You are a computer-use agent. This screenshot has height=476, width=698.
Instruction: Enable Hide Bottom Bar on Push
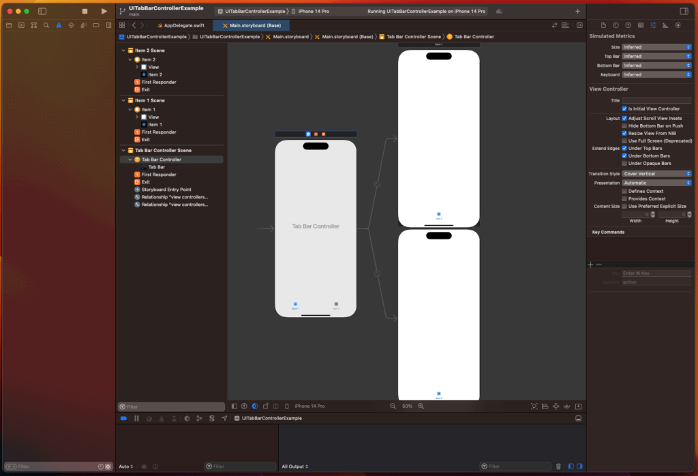click(624, 125)
